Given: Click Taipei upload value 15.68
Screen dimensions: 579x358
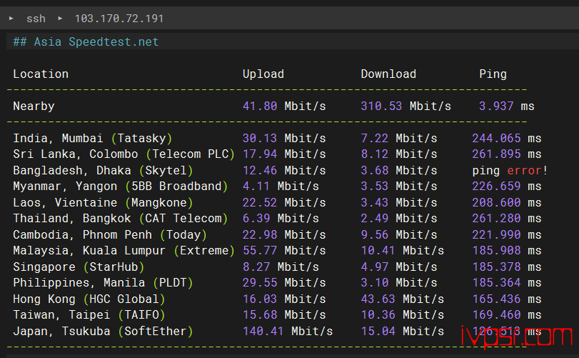Looking at the screenshot, I should tap(260, 315).
